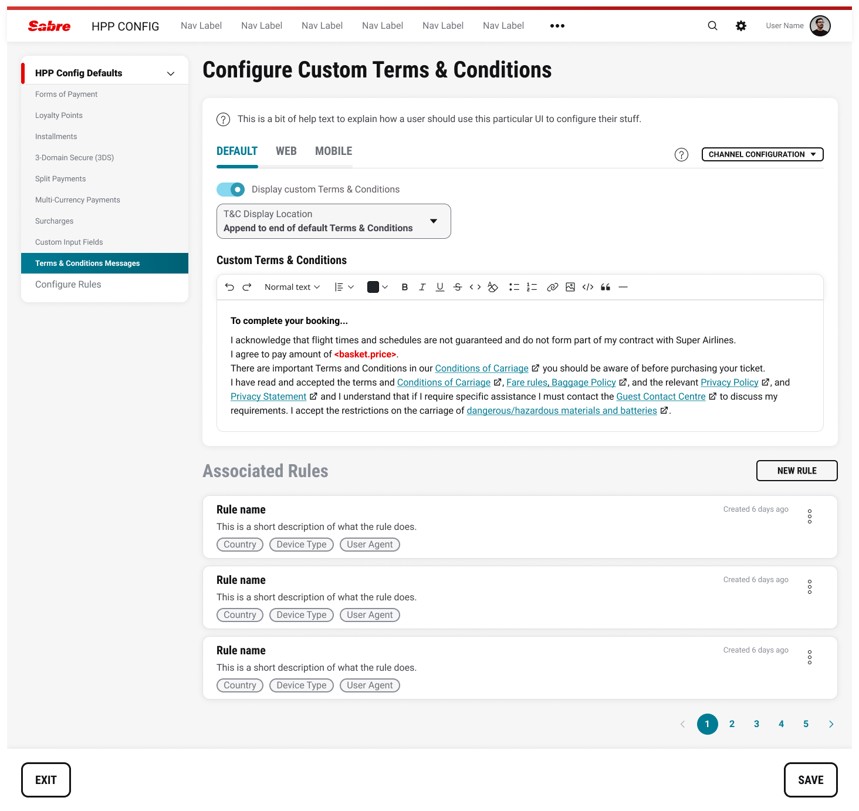Open the user profile avatar
859x811 pixels.
820,26
